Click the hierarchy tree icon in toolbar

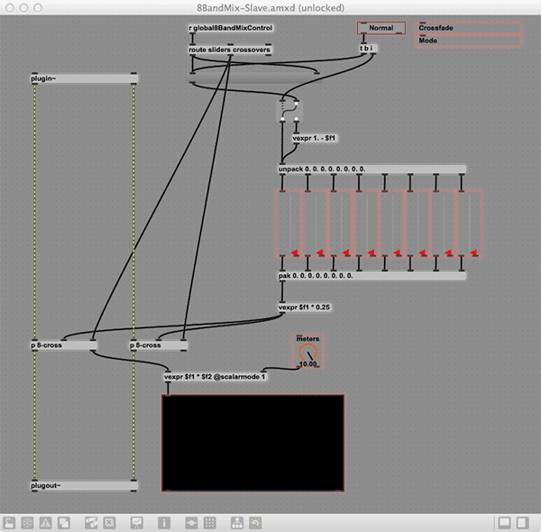click(236, 523)
